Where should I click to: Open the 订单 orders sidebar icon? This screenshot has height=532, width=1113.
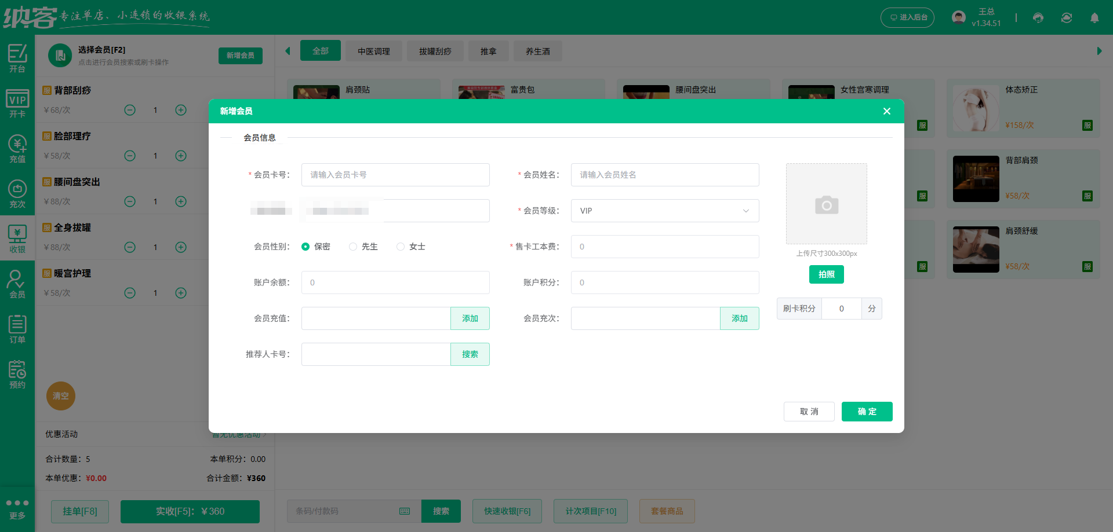tap(17, 328)
